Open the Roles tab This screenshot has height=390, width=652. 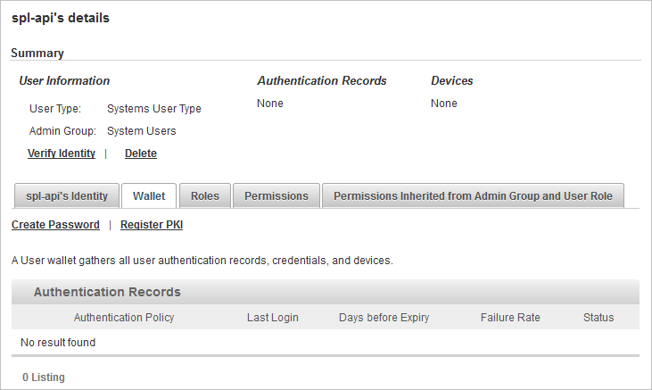click(205, 195)
